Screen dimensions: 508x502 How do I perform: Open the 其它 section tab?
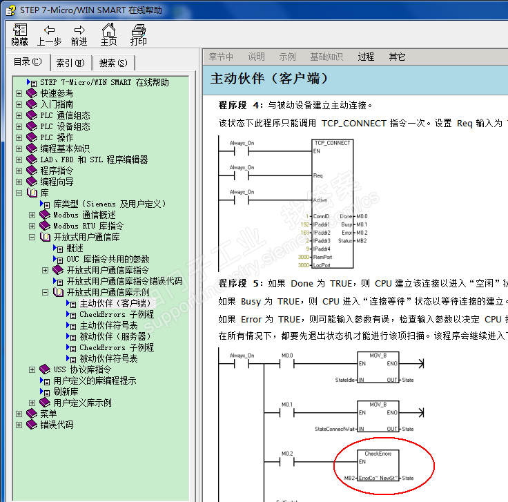pos(397,57)
